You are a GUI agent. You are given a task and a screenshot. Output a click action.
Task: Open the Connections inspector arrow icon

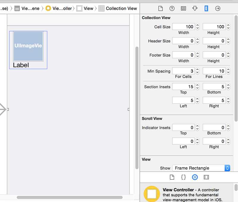click(x=218, y=8)
